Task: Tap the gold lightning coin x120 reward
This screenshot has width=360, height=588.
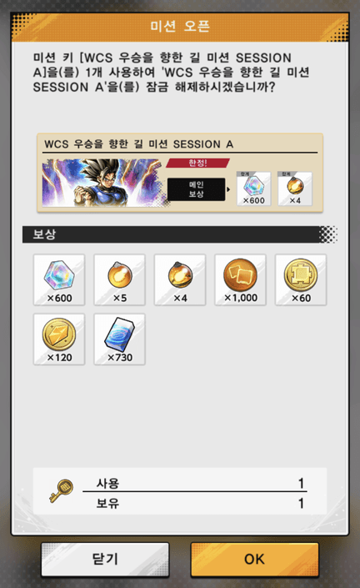Action: pos(59,339)
